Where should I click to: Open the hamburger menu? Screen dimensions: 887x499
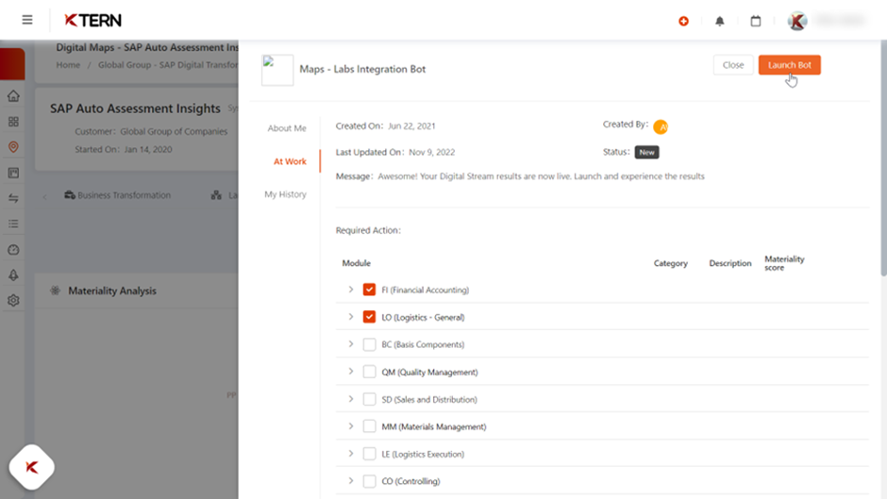tap(27, 20)
